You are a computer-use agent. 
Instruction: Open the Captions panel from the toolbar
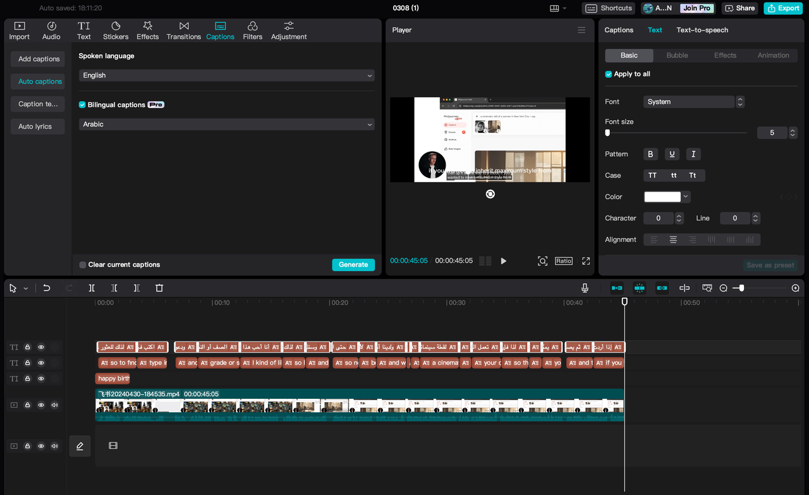coord(220,30)
